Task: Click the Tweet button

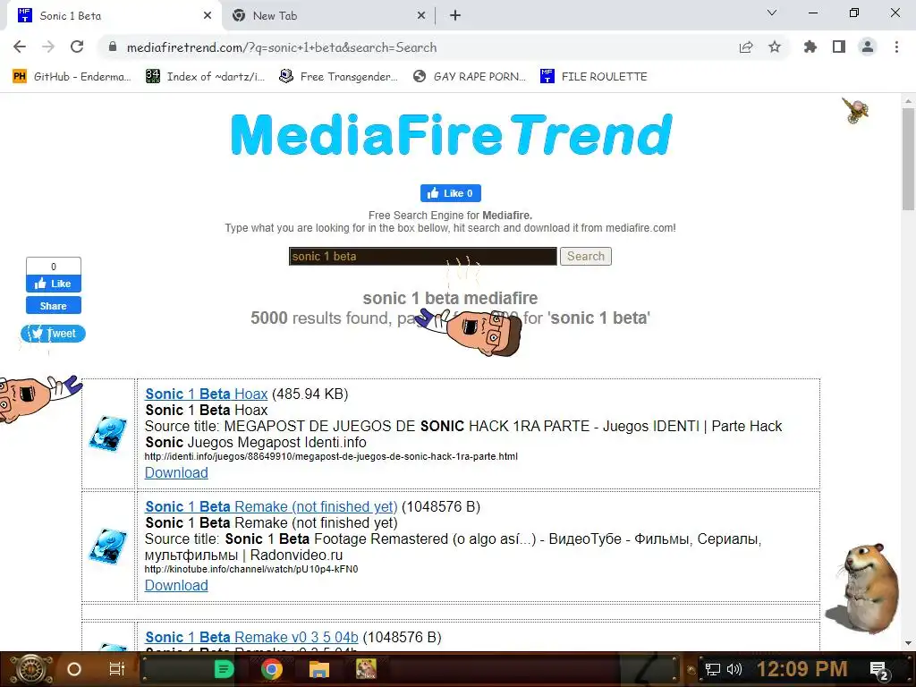Action: [53, 334]
